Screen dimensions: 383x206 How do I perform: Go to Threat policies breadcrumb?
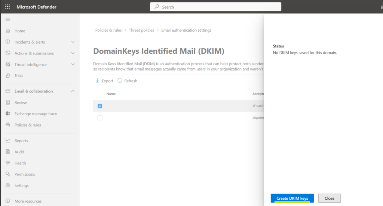tap(141, 30)
